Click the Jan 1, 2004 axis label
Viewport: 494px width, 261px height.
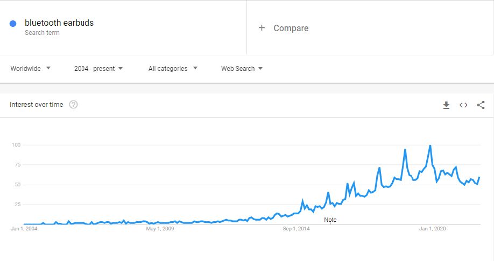coord(24,229)
